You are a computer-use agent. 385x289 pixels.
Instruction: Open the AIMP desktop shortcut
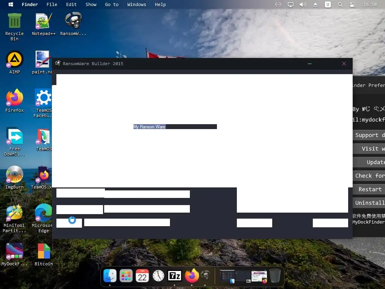(15, 62)
